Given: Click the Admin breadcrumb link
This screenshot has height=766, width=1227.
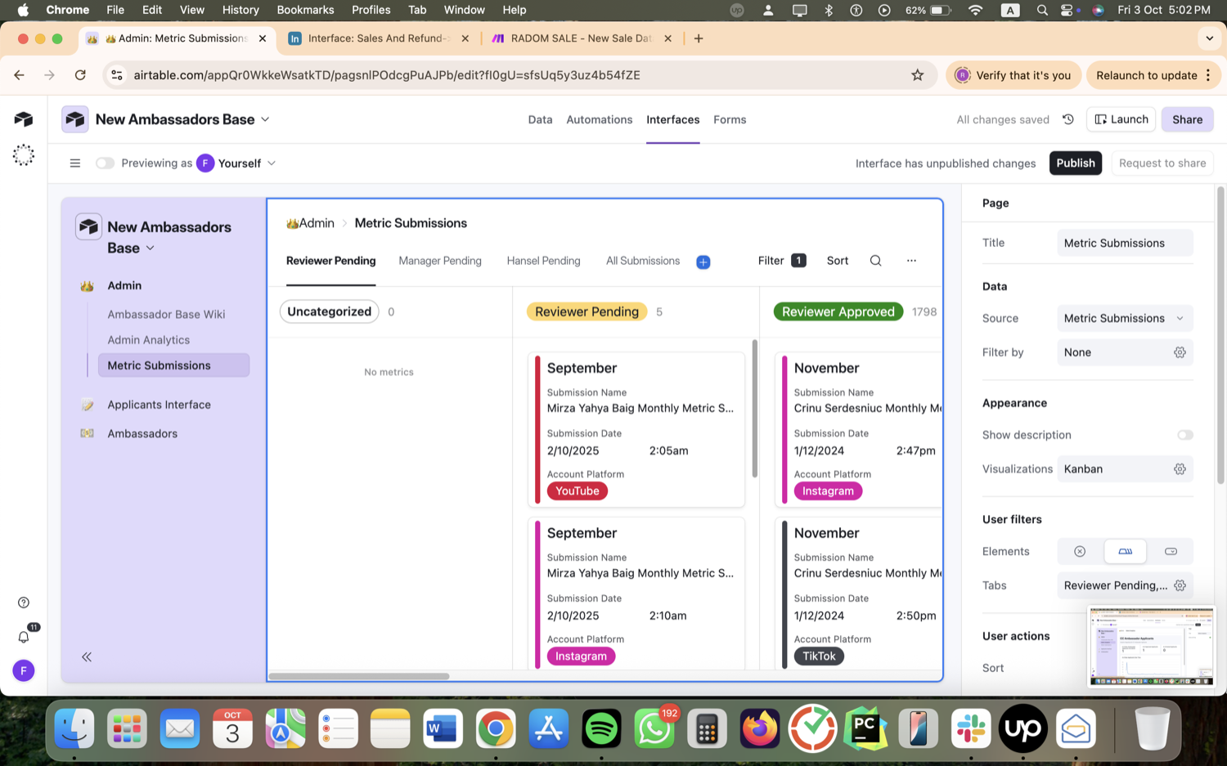Looking at the screenshot, I should 310,223.
